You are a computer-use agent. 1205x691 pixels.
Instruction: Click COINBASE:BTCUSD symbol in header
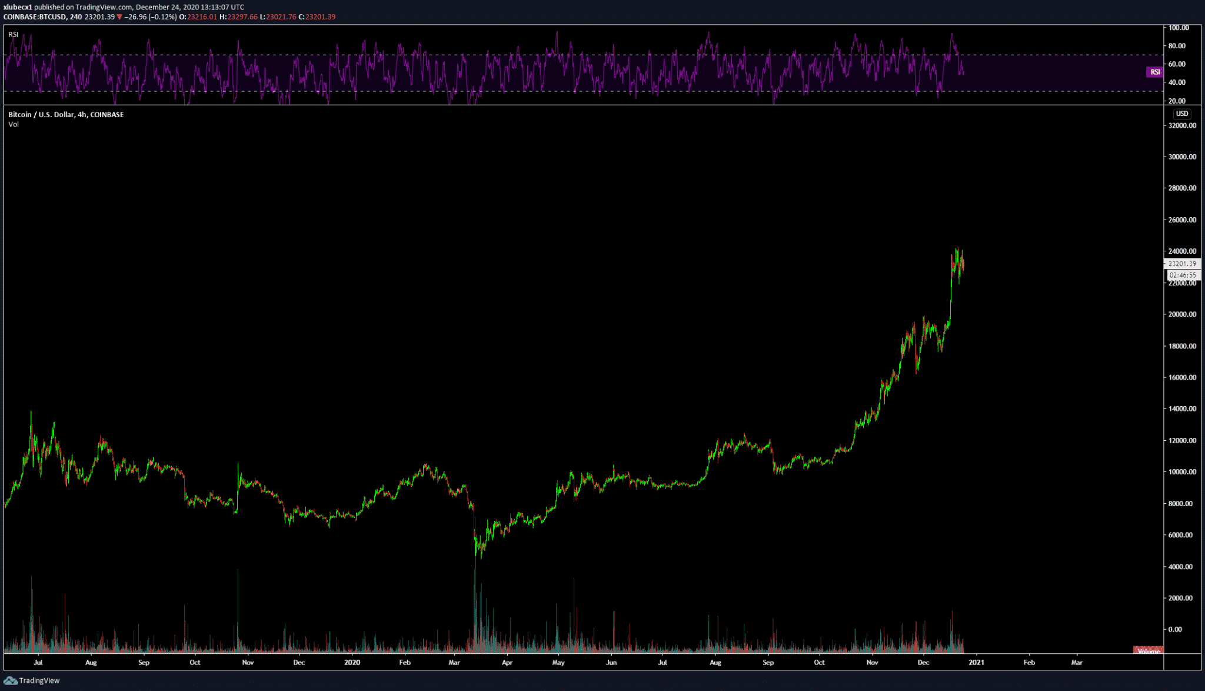(35, 17)
